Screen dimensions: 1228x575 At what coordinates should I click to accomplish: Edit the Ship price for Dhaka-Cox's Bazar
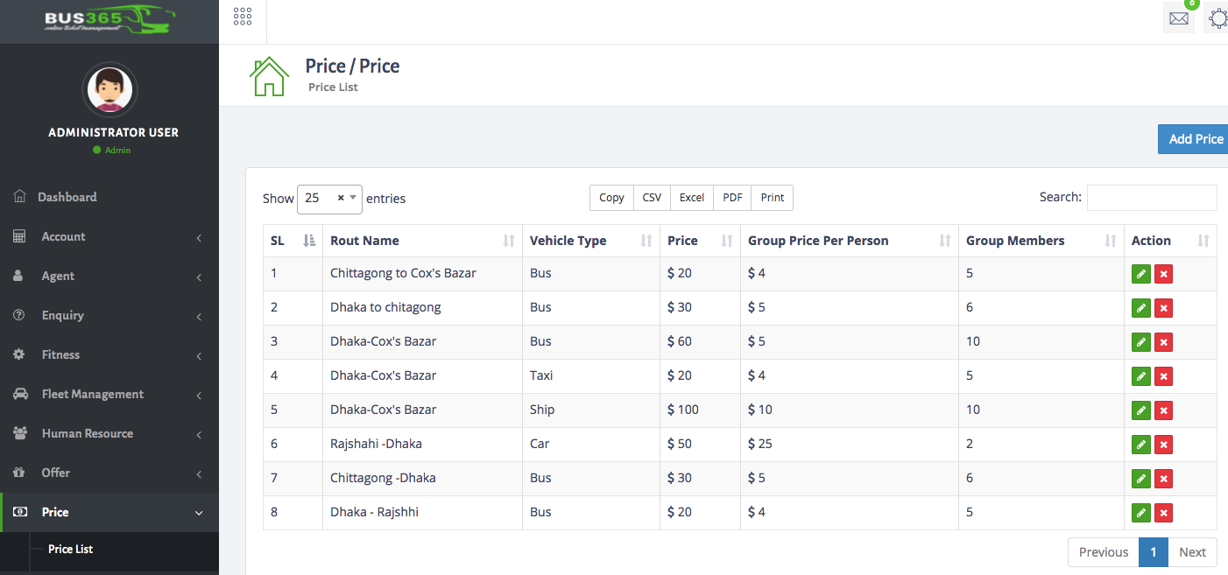(x=1140, y=410)
